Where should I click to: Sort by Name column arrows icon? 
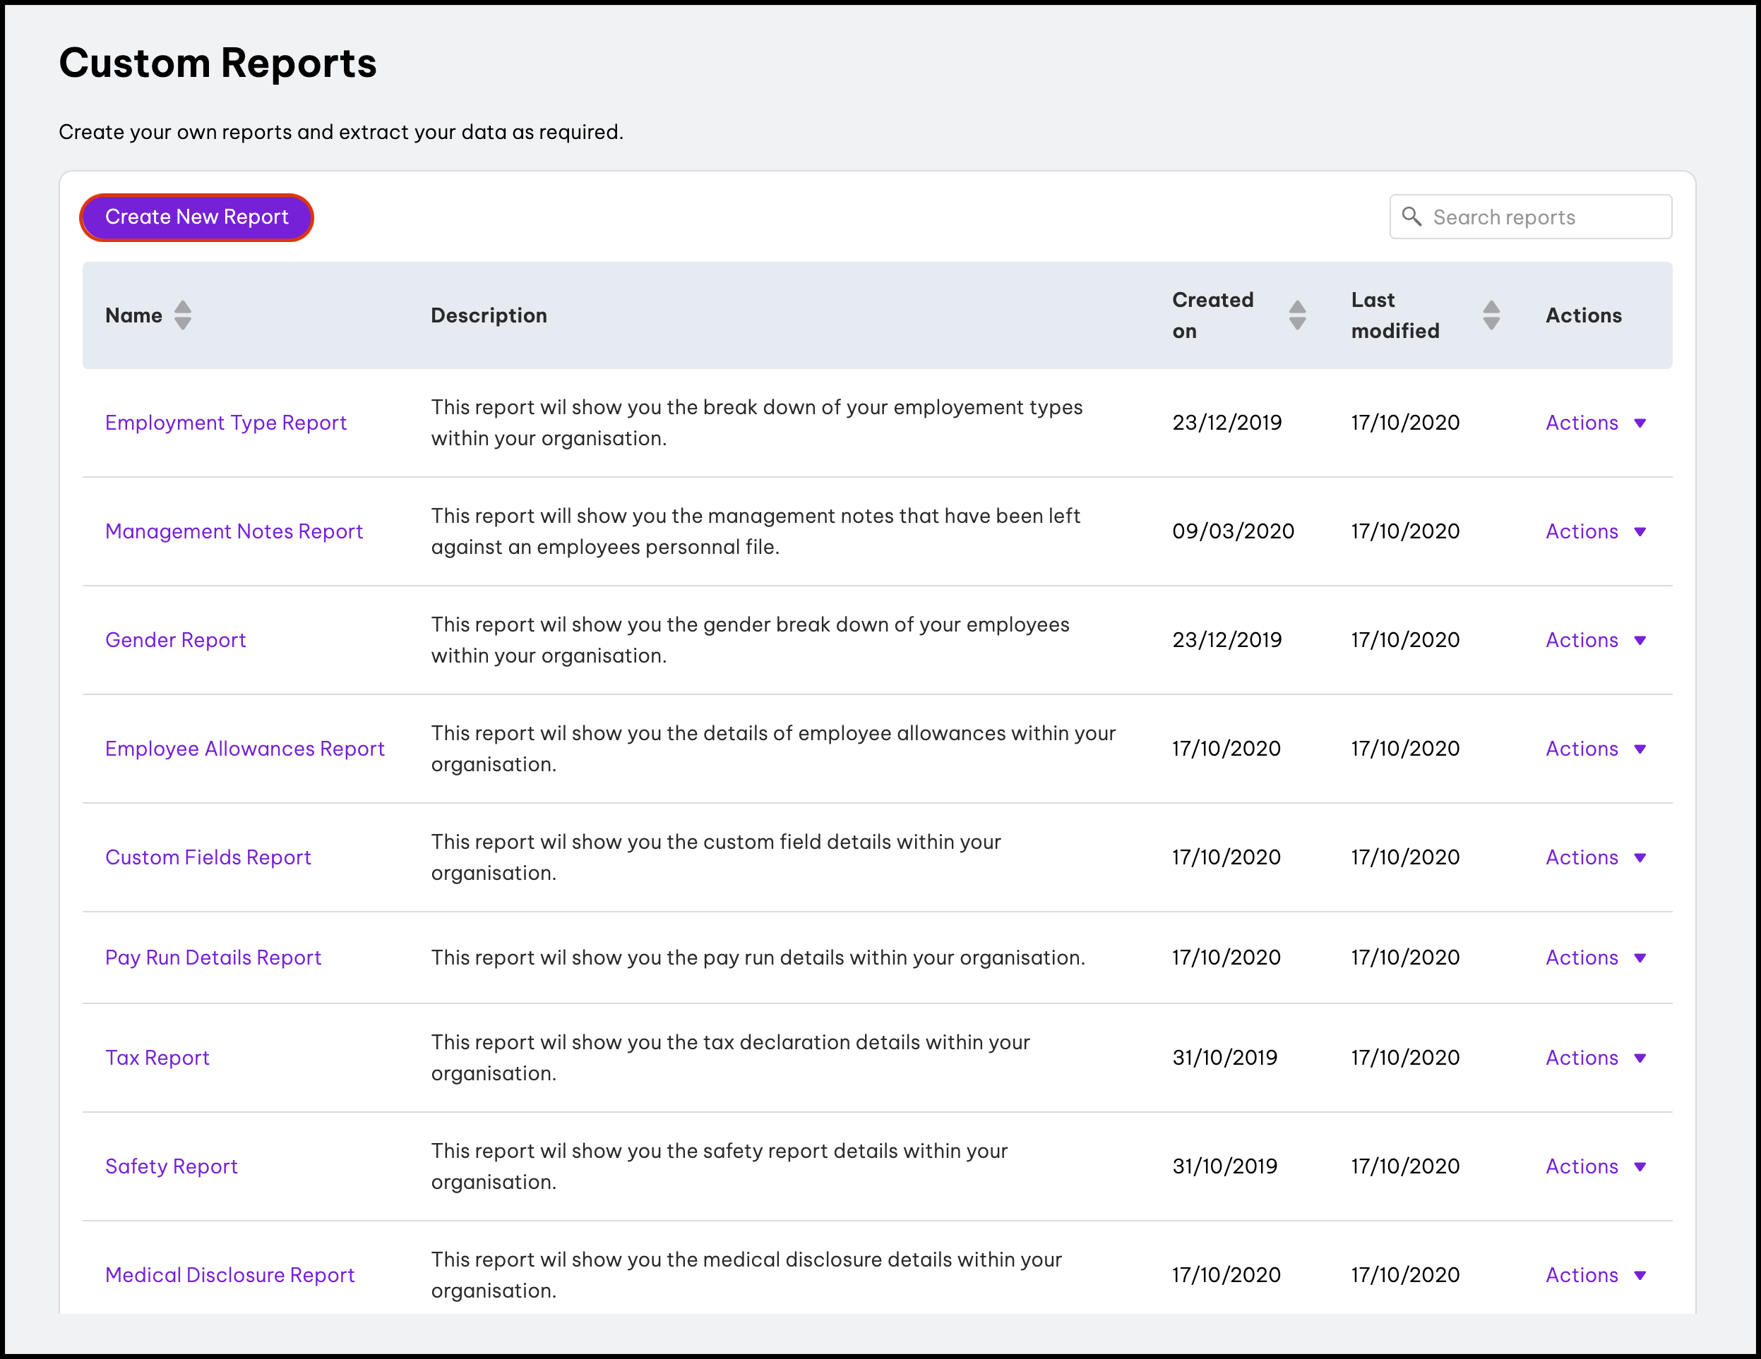click(x=183, y=316)
